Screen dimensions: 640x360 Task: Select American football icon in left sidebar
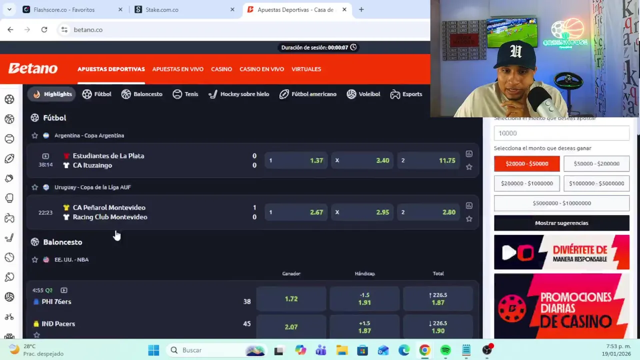click(x=9, y=158)
